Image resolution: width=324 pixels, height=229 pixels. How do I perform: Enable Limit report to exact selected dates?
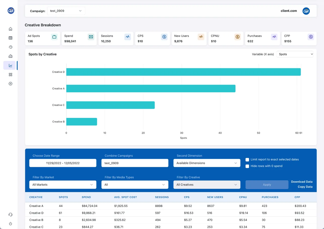[247, 160]
